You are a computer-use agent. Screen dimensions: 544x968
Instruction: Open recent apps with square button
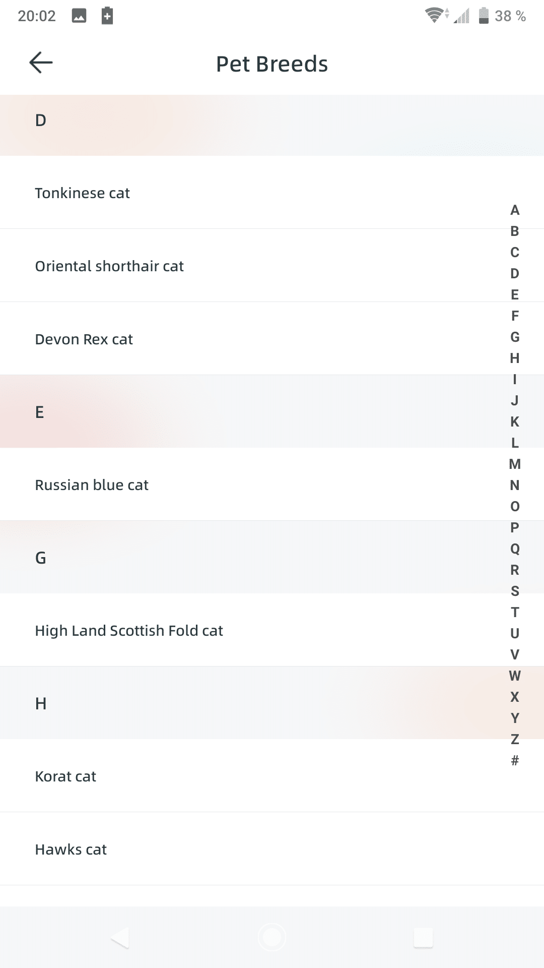click(423, 938)
